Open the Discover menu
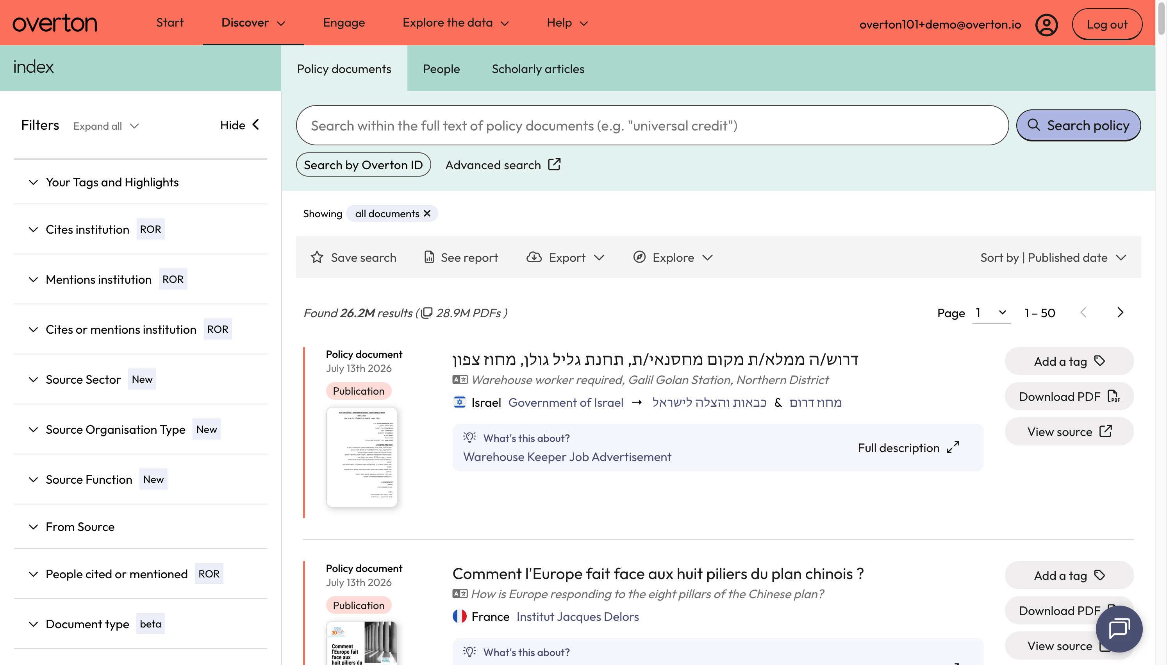 (253, 22)
